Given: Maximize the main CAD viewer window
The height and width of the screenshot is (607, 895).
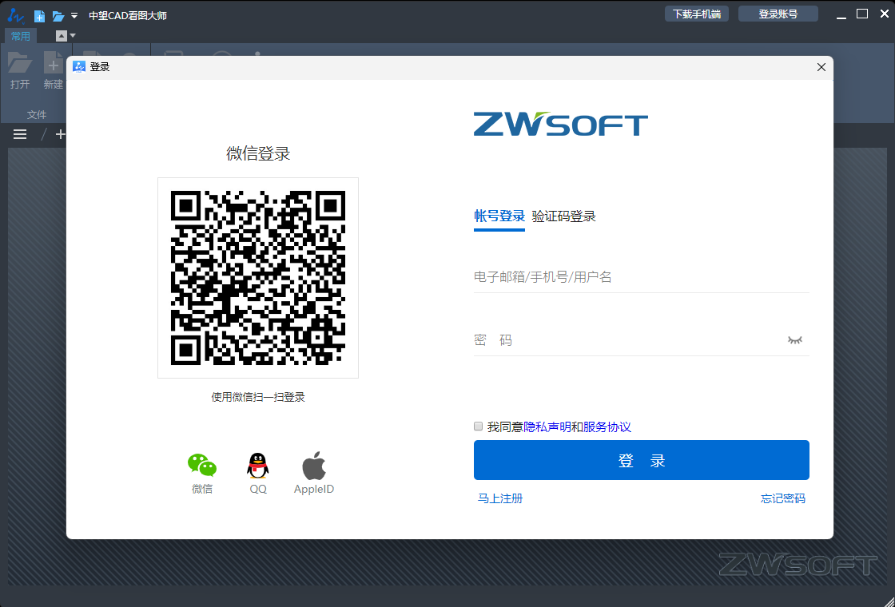Looking at the screenshot, I should [862, 14].
